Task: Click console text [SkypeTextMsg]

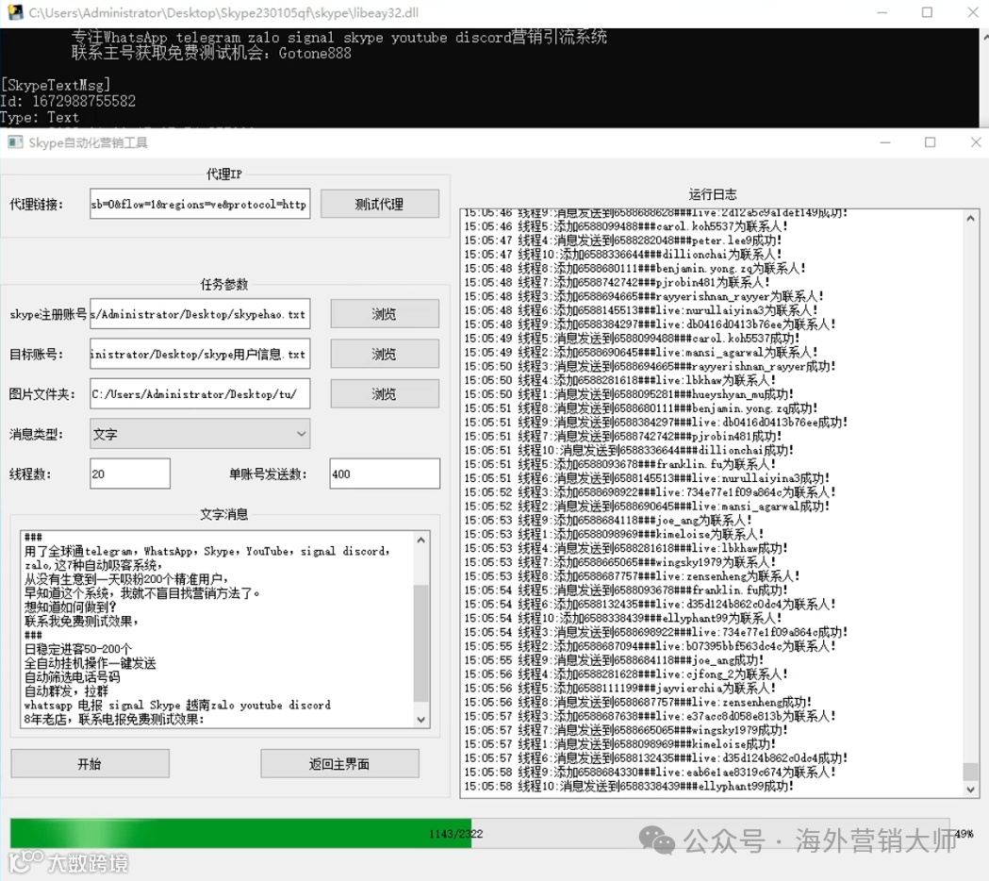Action: pyautogui.click(x=56, y=85)
